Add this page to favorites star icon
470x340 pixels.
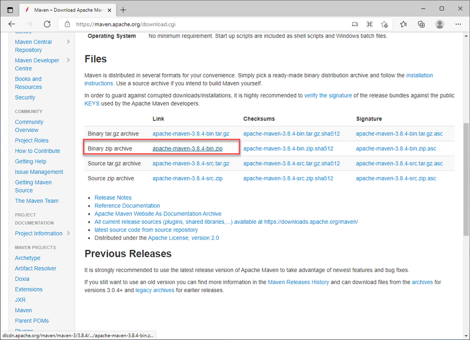(384, 24)
